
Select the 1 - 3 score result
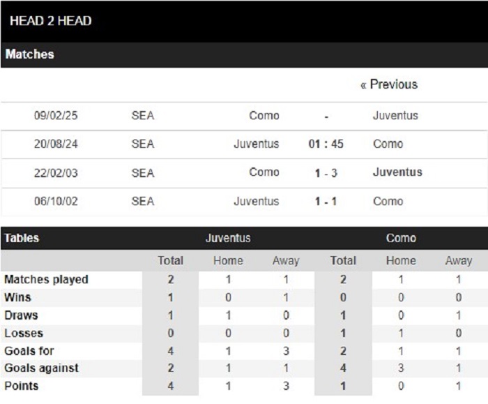[326, 173]
